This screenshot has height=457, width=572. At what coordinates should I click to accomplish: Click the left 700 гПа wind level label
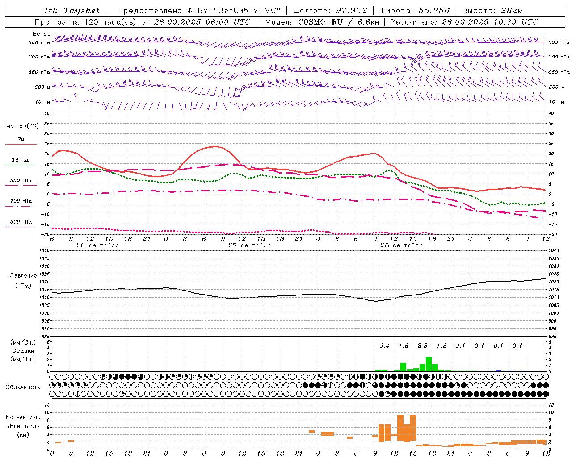[39, 57]
